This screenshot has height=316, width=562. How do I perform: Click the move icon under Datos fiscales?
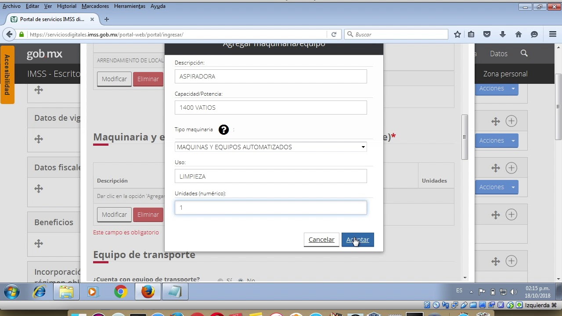(39, 189)
